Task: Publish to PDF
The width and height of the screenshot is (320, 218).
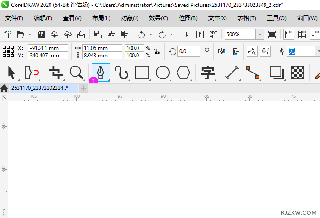Action: click(213, 34)
